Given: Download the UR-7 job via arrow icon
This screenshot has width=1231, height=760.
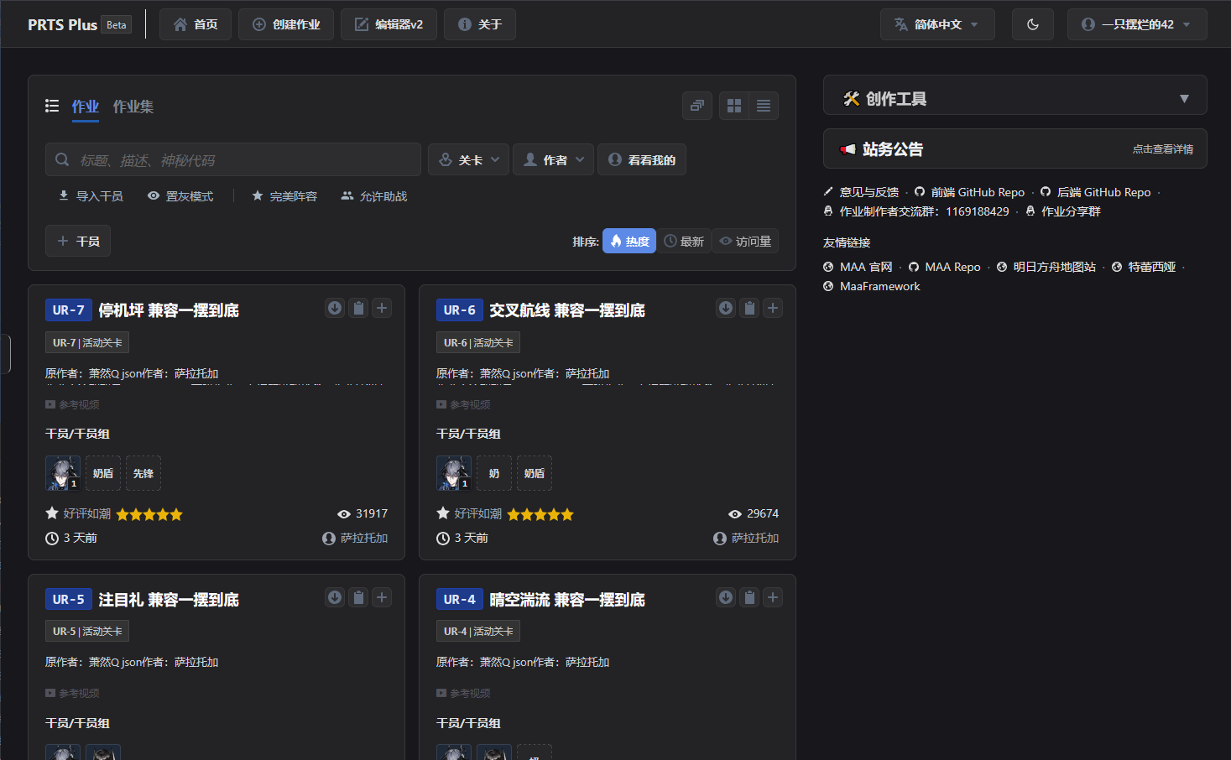Looking at the screenshot, I should click(x=335, y=308).
